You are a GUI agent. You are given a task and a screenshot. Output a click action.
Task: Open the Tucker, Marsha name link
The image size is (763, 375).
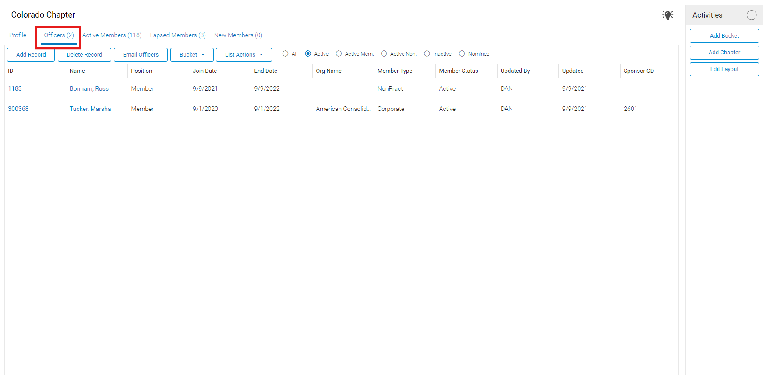click(90, 109)
